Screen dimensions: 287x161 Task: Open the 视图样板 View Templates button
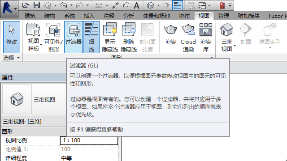click(34, 37)
